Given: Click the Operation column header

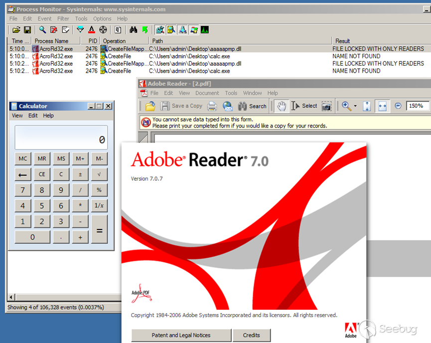Looking at the screenshot, I should tap(124, 41).
